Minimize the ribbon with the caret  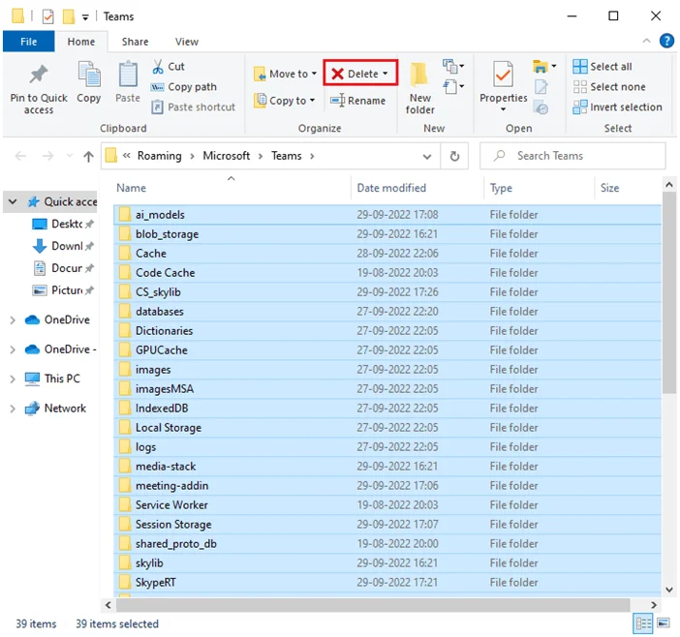tap(647, 41)
